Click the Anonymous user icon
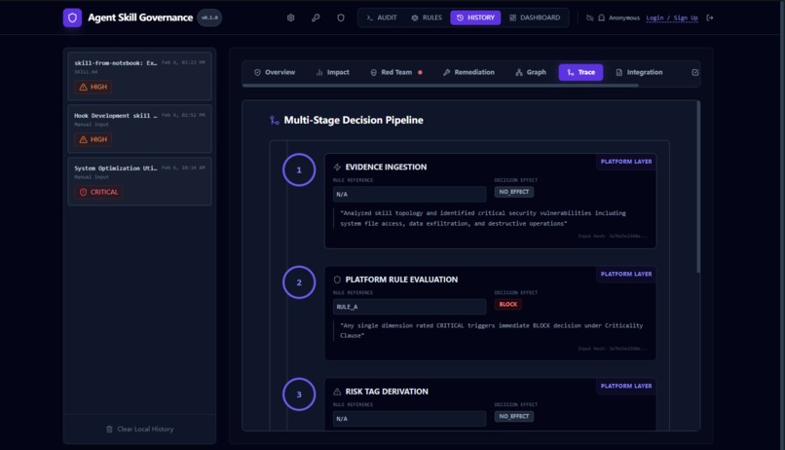The height and width of the screenshot is (450, 785). pyautogui.click(x=601, y=19)
